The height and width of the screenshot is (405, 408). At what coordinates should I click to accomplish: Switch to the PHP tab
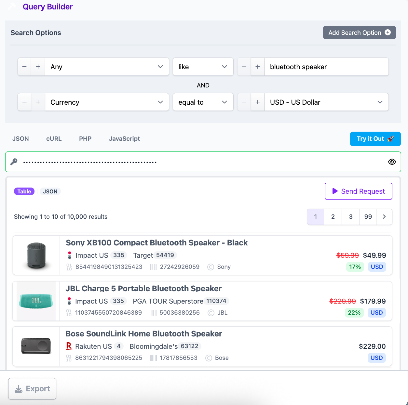85,138
